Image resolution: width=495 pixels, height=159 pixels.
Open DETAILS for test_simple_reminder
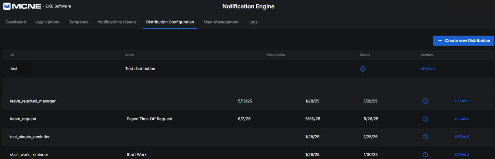tap(462, 137)
